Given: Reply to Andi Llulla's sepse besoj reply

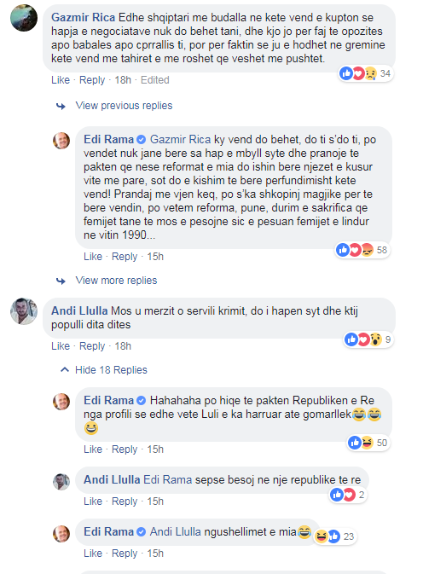Looking at the screenshot, I should (x=125, y=502).
